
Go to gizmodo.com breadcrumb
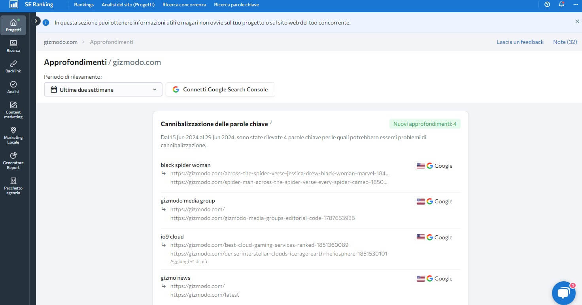coord(60,42)
